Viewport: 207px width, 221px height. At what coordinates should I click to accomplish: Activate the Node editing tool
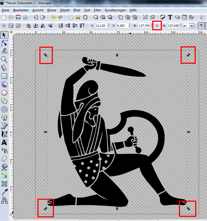tap(4, 43)
